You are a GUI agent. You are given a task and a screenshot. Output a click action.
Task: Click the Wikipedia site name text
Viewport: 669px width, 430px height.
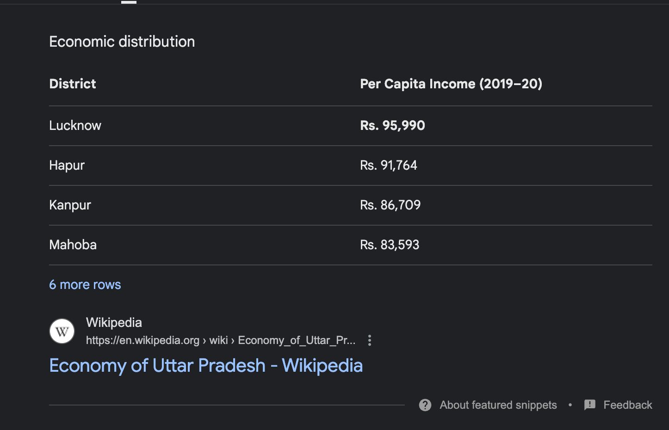(x=114, y=322)
